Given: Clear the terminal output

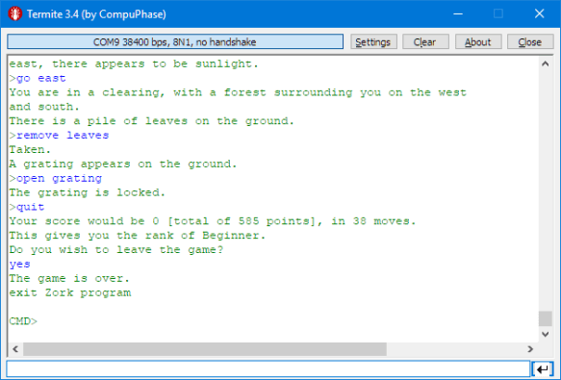Looking at the screenshot, I should (425, 42).
